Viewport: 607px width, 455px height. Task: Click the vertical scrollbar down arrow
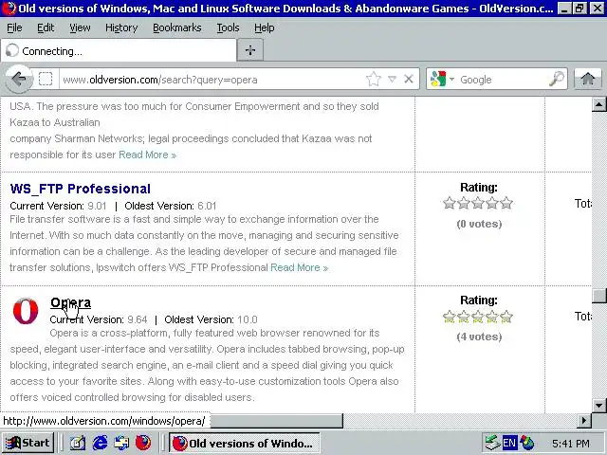click(598, 406)
